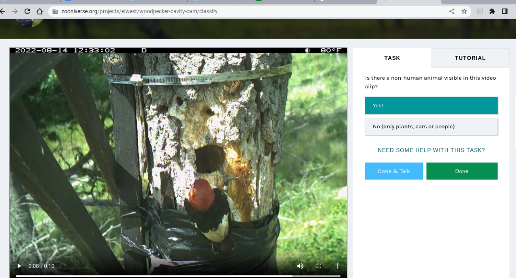The image size is (516, 278).
Task: Select the Yes! answer option
Action: [x=431, y=105]
